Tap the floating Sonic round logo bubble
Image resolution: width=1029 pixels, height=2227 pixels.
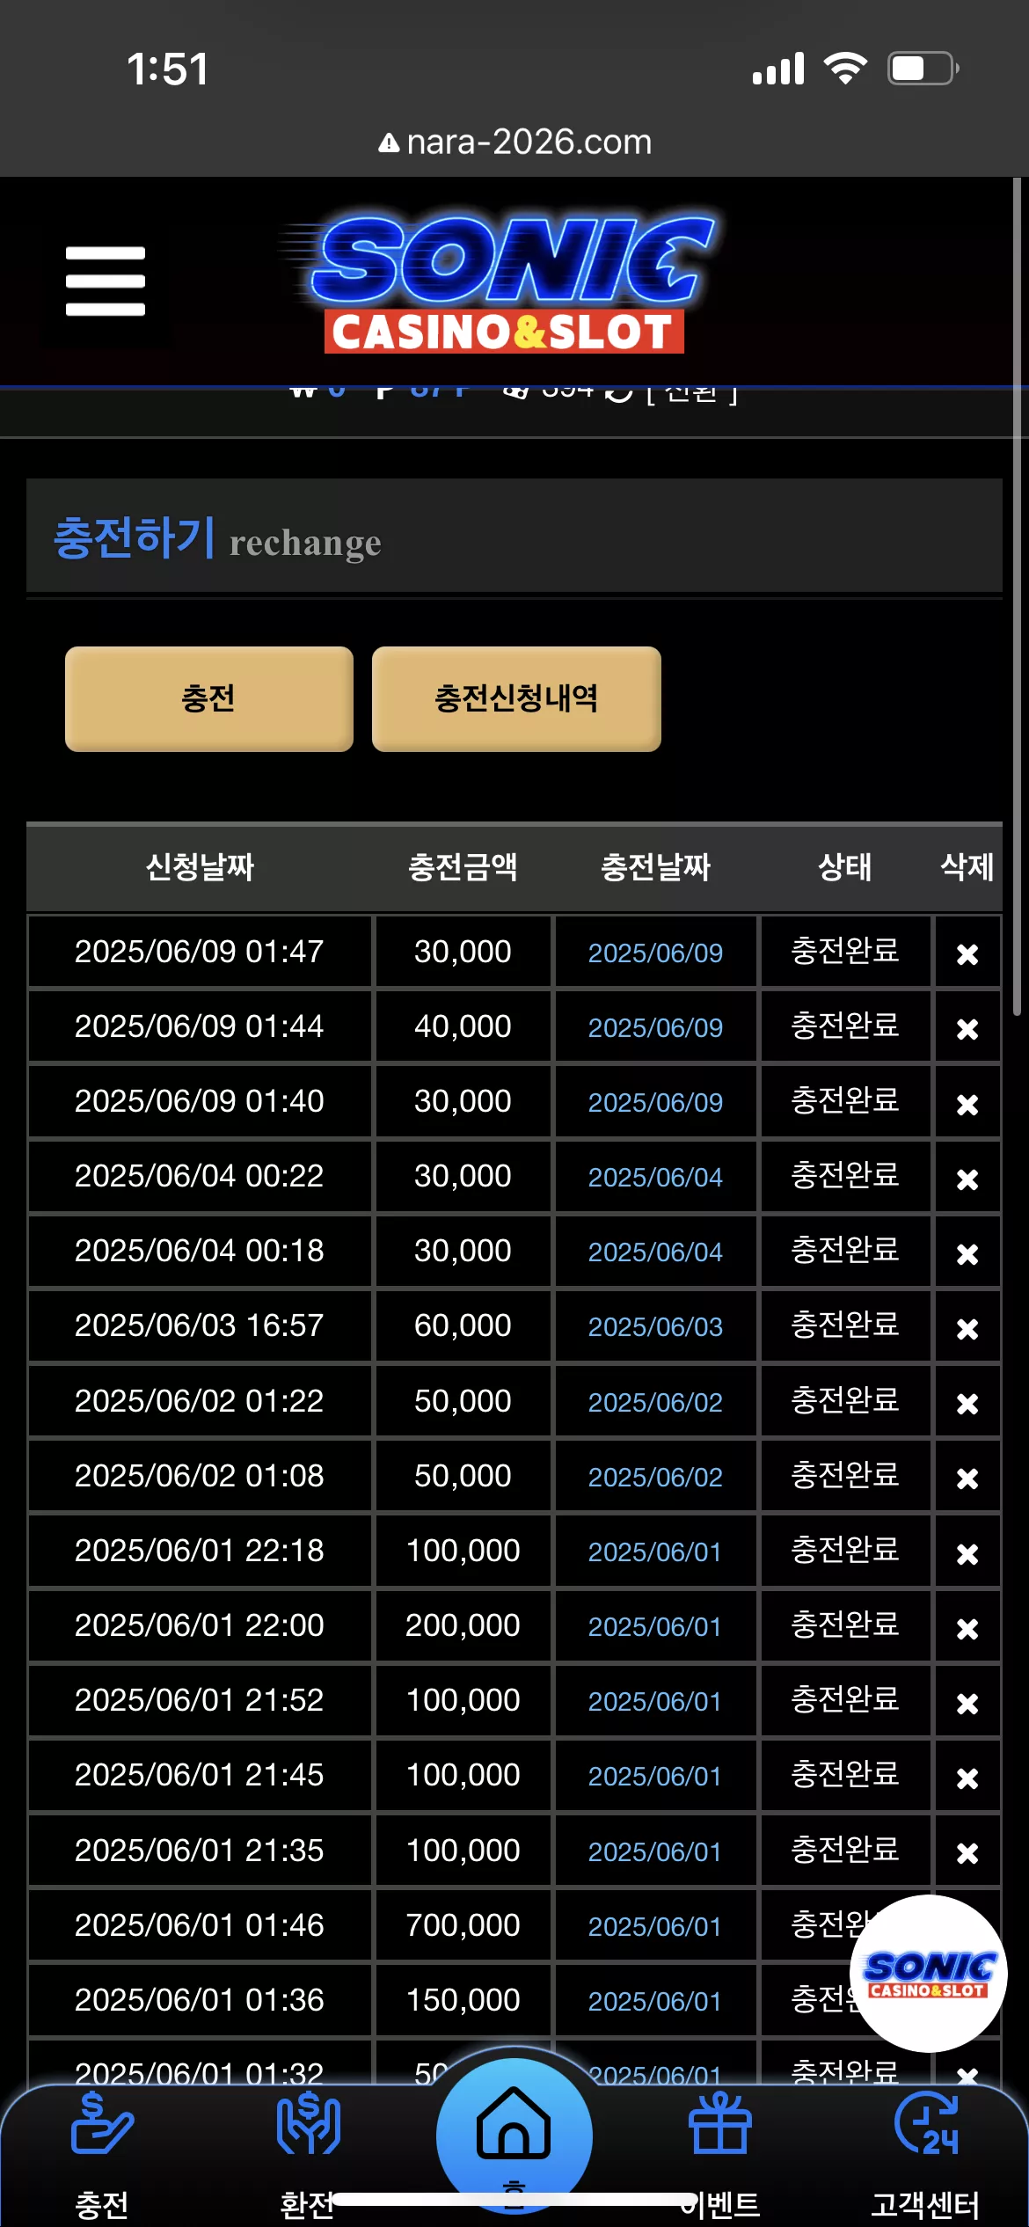tap(929, 1975)
